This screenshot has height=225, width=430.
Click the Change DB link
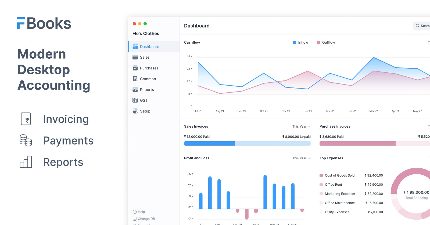coord(146,219)
